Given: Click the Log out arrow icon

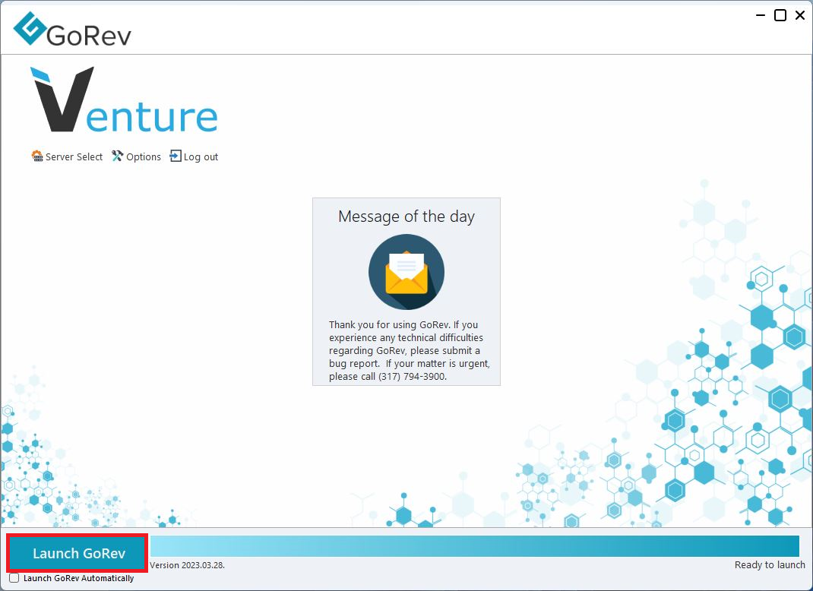Looking at the screenshot, I should coord(176,156).
